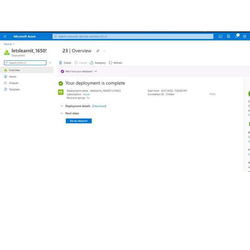Image resolution: width=250 pixels, height=250 pixels.
Task: View notifications bell icon
Action: [237, 36]
